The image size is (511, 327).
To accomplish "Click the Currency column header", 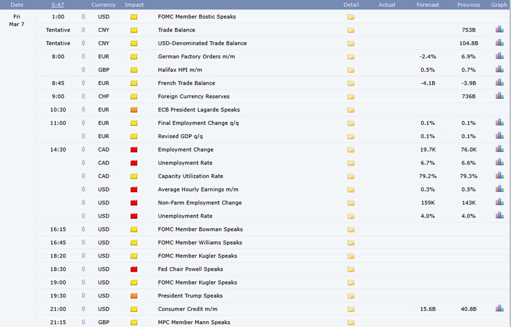I will 103,5.
